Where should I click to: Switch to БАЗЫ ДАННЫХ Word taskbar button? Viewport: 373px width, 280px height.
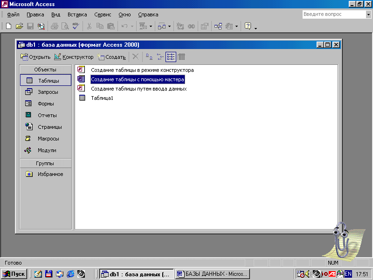coord(213,274)
